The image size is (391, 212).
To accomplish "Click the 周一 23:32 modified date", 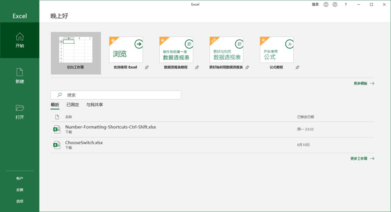I will click(305, 129).
